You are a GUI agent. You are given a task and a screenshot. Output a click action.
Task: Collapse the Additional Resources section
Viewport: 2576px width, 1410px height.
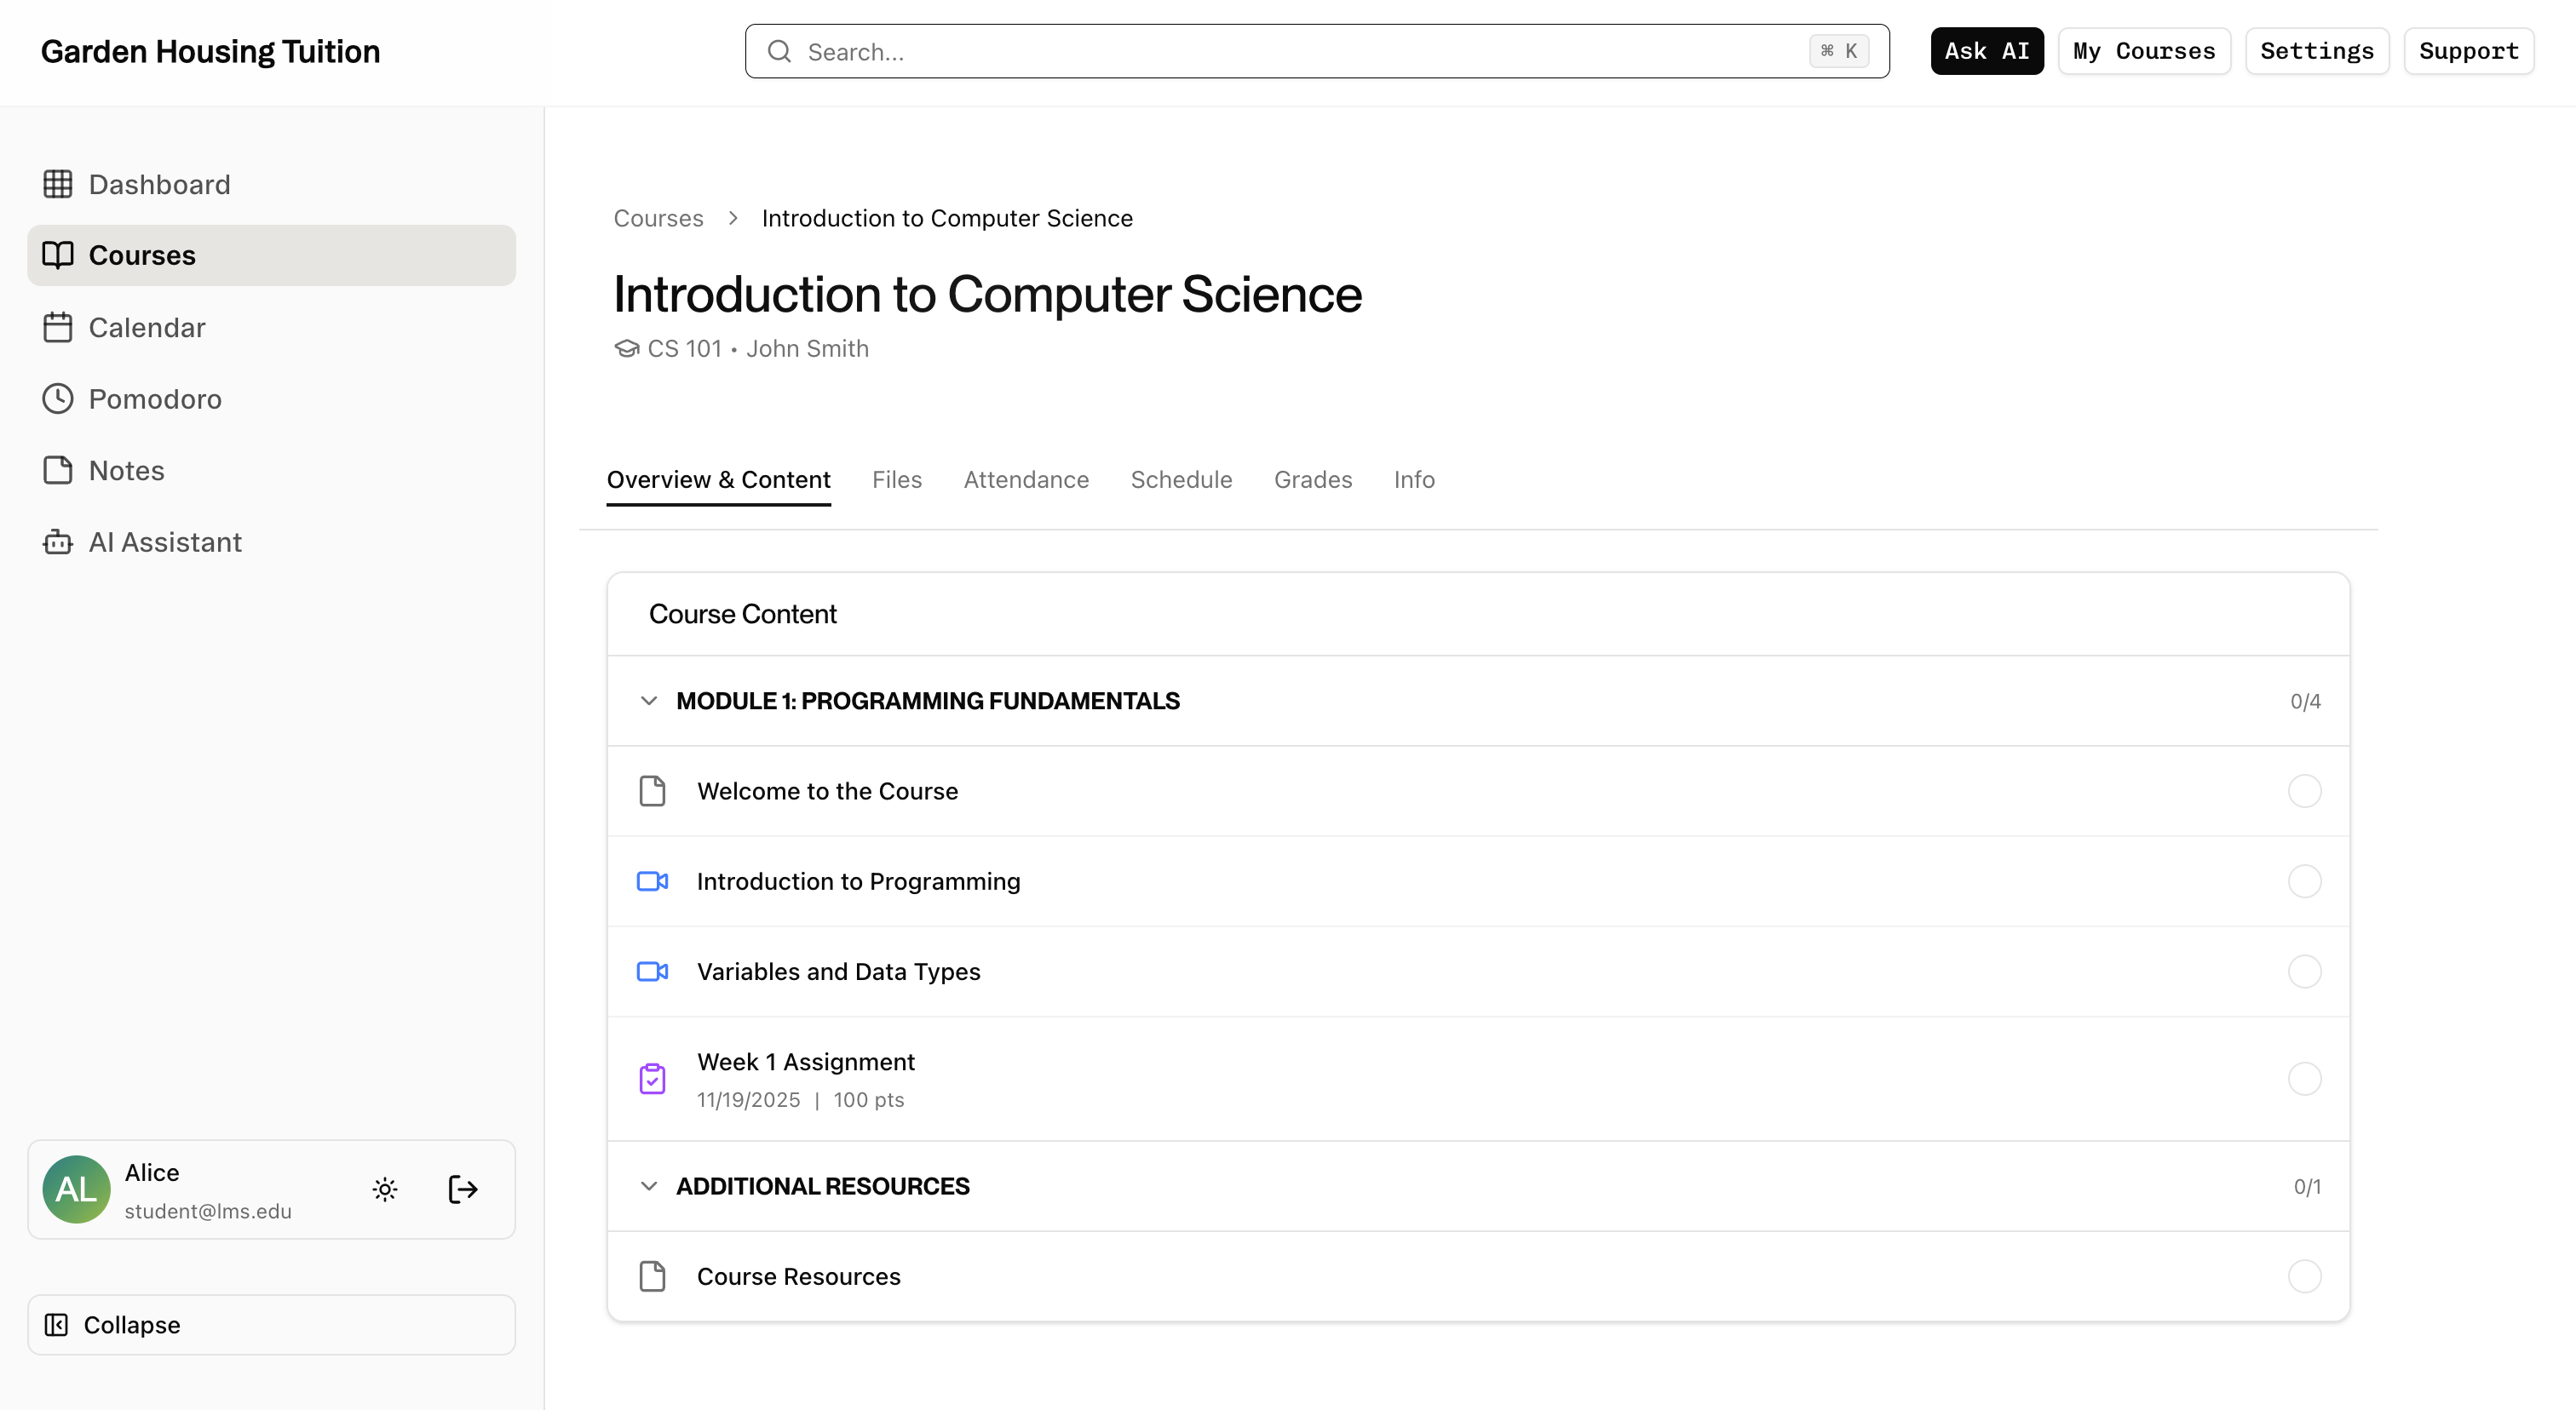click(649, 1186)
